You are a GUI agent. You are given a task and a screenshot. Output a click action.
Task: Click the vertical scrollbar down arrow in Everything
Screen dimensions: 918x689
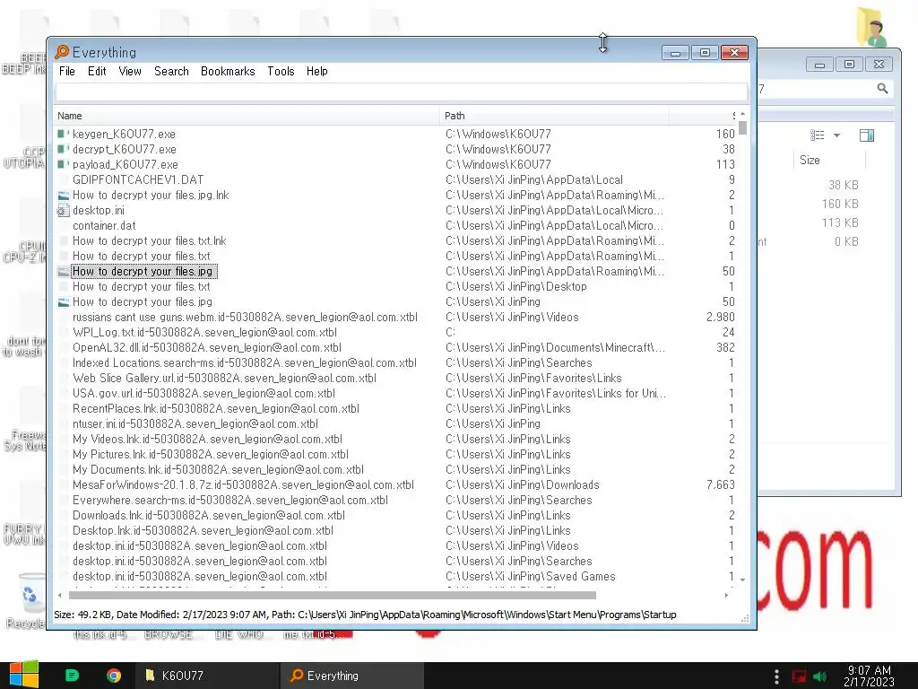tap(742, 580)
